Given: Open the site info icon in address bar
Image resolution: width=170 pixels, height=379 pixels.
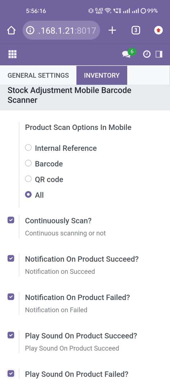Looking at the screenshot, I should [x=30, y=30].
